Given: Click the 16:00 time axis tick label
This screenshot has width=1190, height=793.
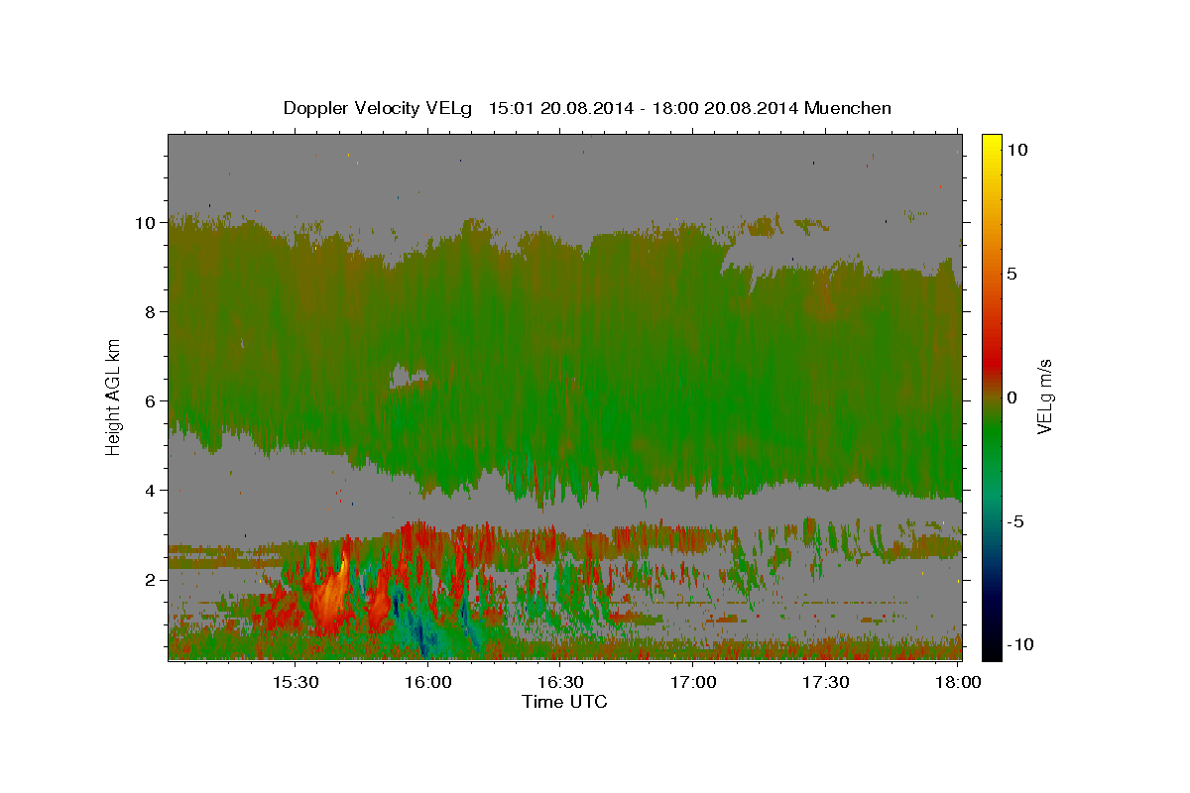Looking at the screenshot, I should (428, 682).
